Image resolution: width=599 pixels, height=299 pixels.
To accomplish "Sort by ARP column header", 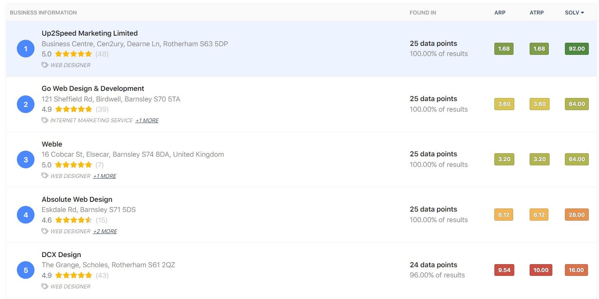I will coord(500,13).
